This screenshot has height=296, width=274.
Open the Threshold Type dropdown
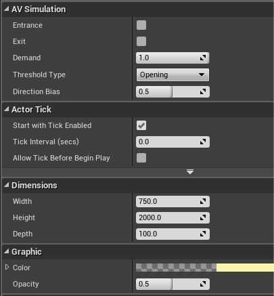(x=173, y=75)
